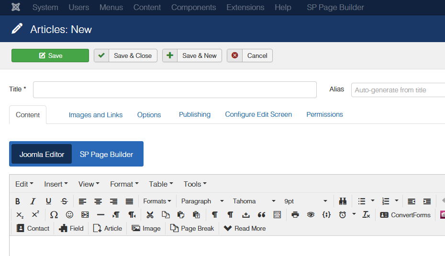
Task: Open find and replace (binoculars icon)
Action: [x=343, y=201]
